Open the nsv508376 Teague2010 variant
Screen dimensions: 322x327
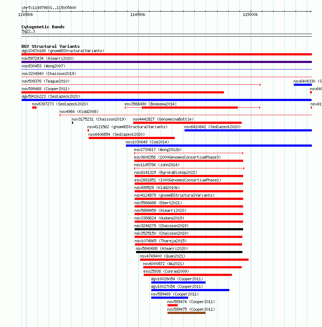[46, 81]
